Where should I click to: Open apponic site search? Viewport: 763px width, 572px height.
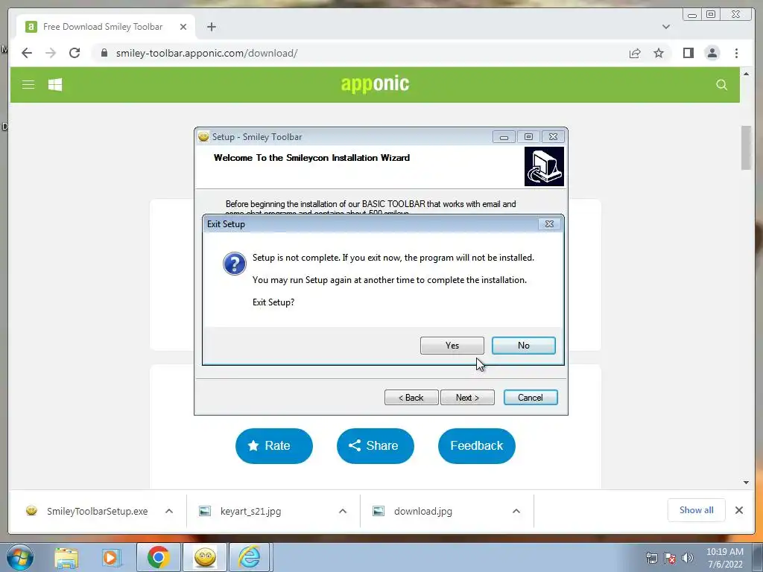(x=721, y=85)
